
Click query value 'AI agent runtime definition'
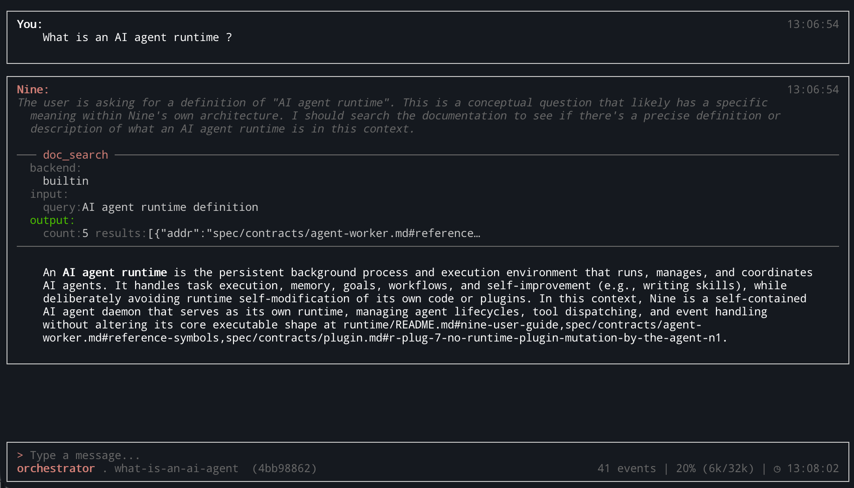coord(170,207)
